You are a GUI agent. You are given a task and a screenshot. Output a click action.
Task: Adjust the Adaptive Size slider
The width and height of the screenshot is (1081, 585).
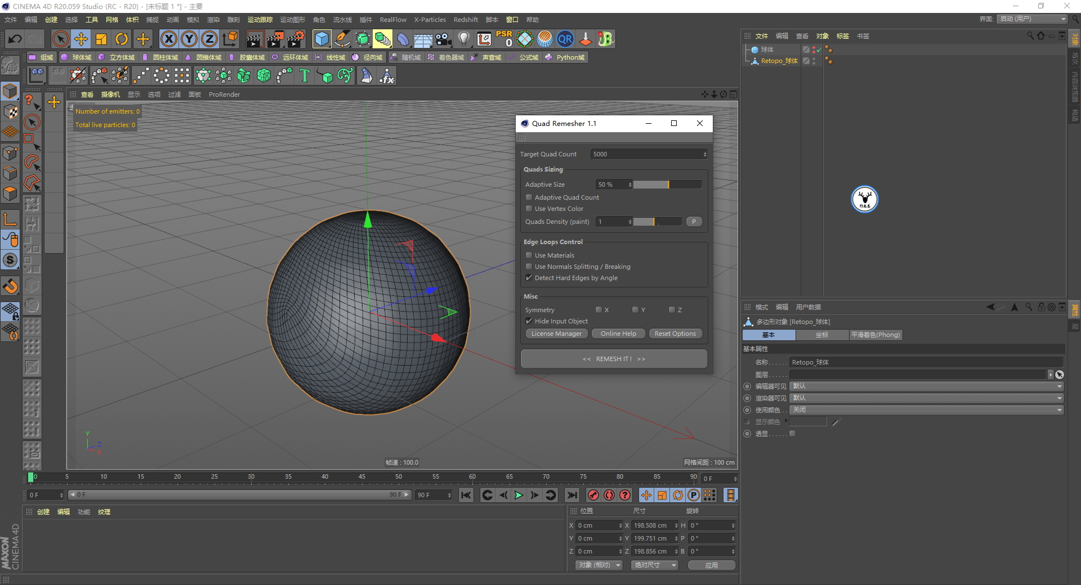(x=668, y=184)
